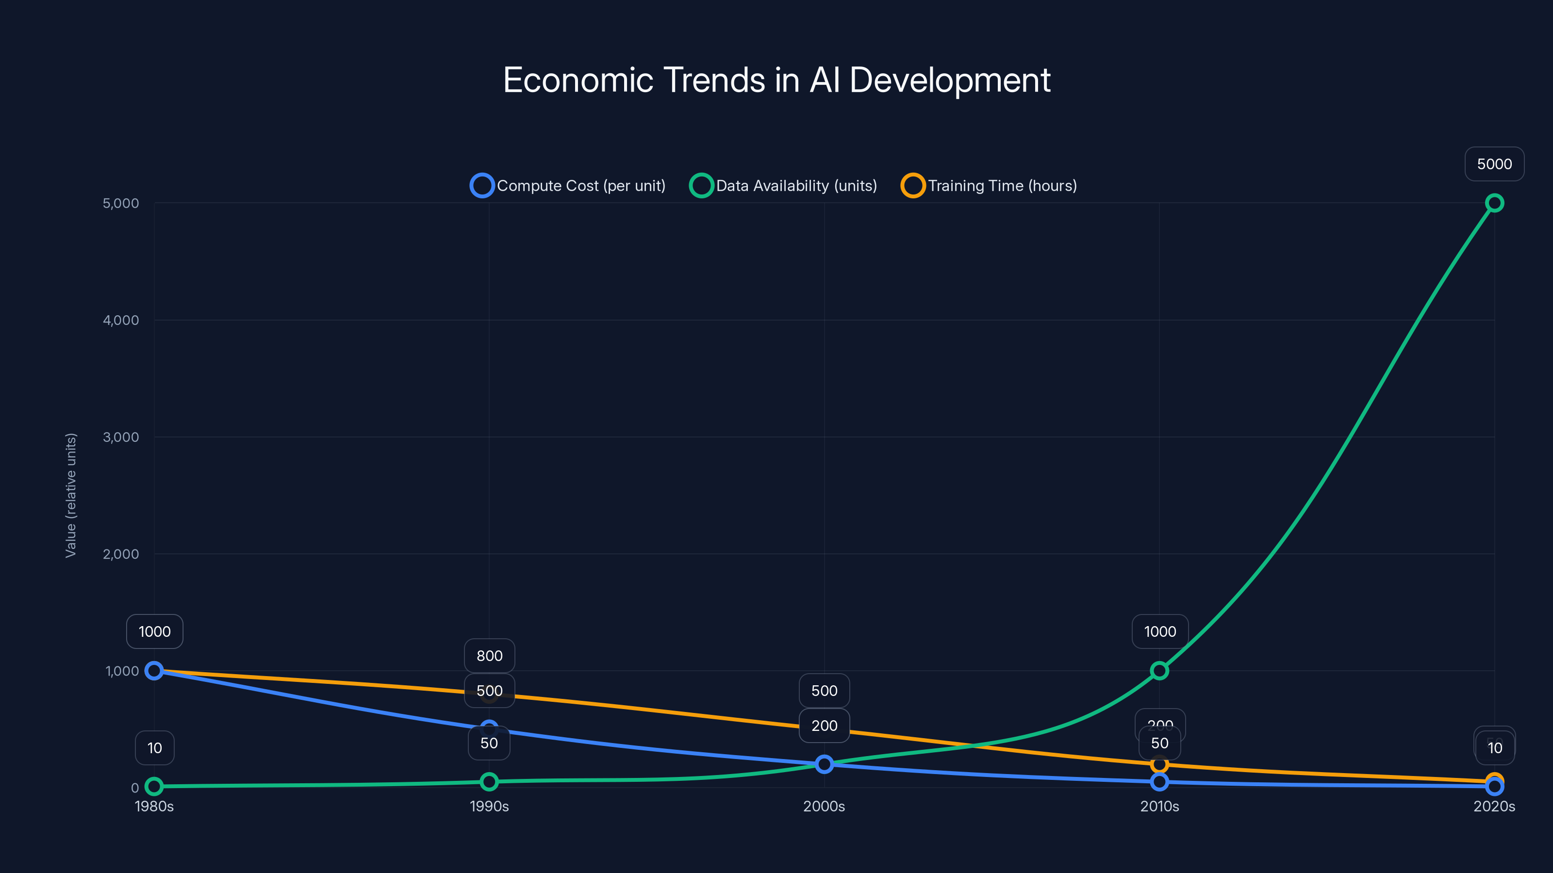
Task: Click the blue 2000s data point marker
Action: point(824,764)
